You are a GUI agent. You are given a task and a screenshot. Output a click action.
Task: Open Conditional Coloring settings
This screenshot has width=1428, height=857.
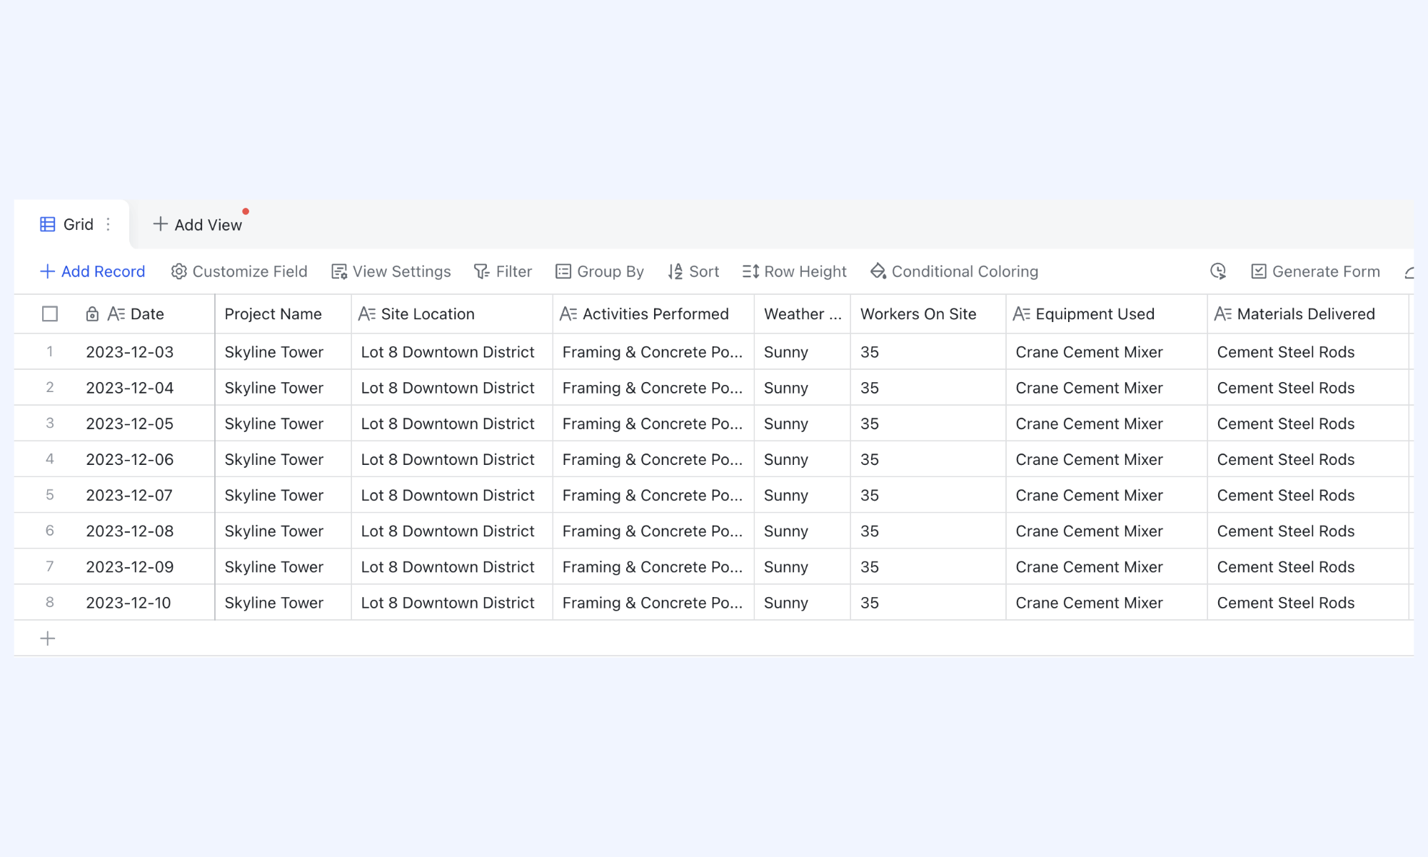click(x=954, y=271)
